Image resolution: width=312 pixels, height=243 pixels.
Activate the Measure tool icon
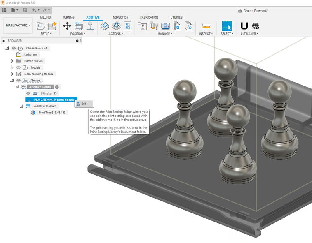[x=206, y=26]
